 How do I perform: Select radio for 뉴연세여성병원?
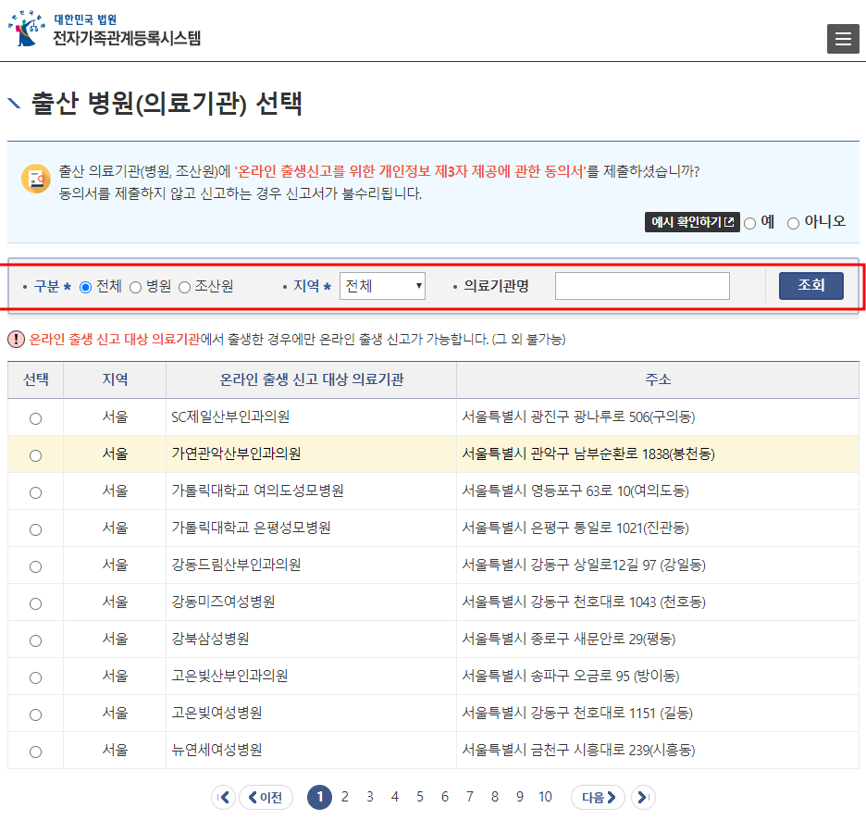click(35, 752)
